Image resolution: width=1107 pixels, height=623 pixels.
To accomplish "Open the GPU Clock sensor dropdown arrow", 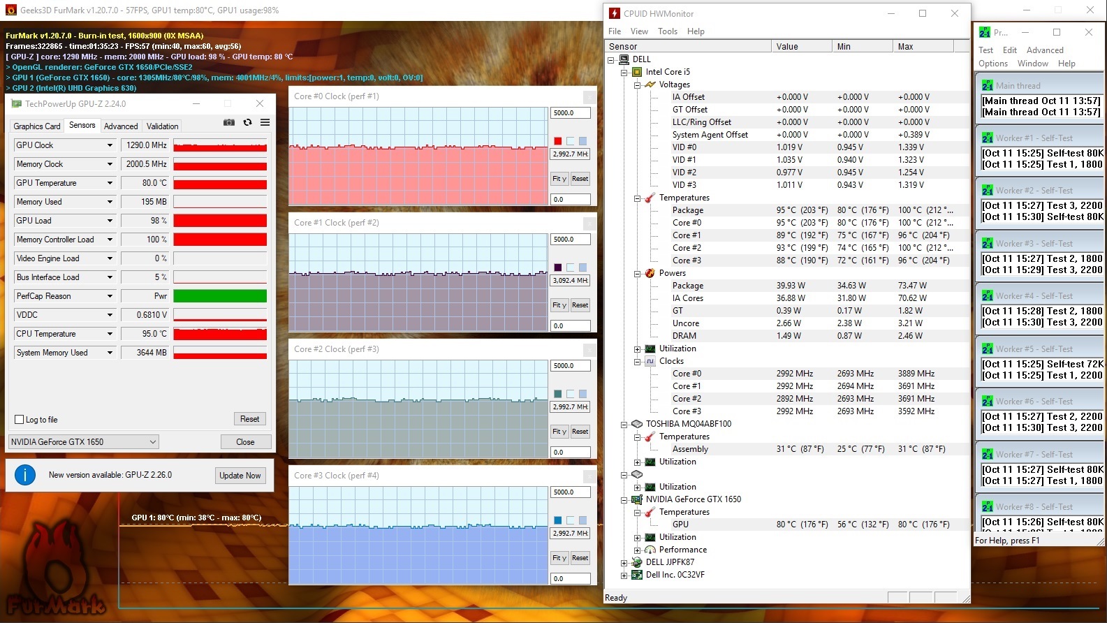I will coord(110,145).
